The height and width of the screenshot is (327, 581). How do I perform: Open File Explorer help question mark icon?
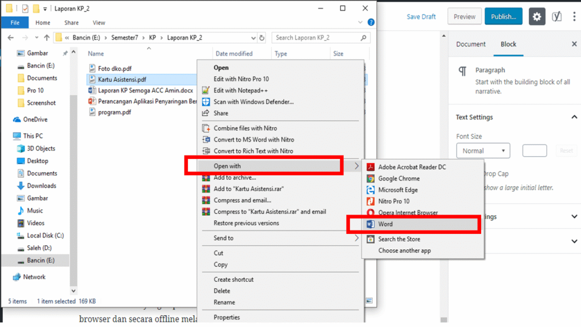(x=371, y=23)
